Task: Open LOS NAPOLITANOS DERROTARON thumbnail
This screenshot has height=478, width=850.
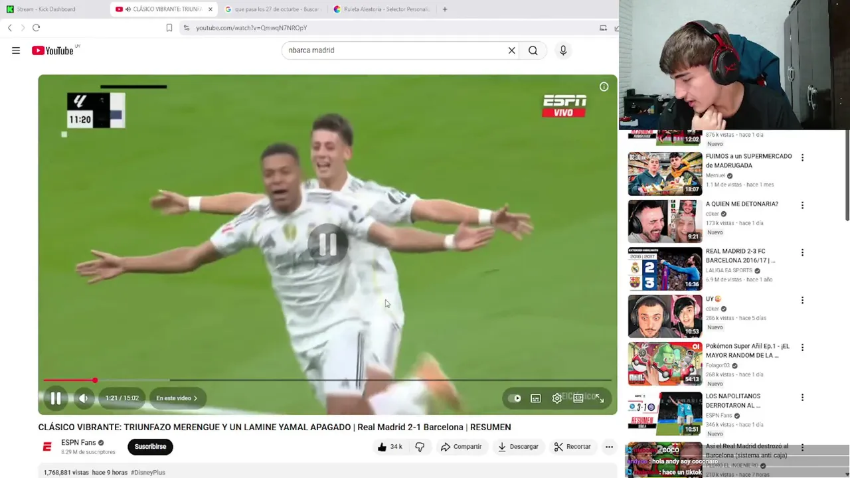Action: coord(665,413)
